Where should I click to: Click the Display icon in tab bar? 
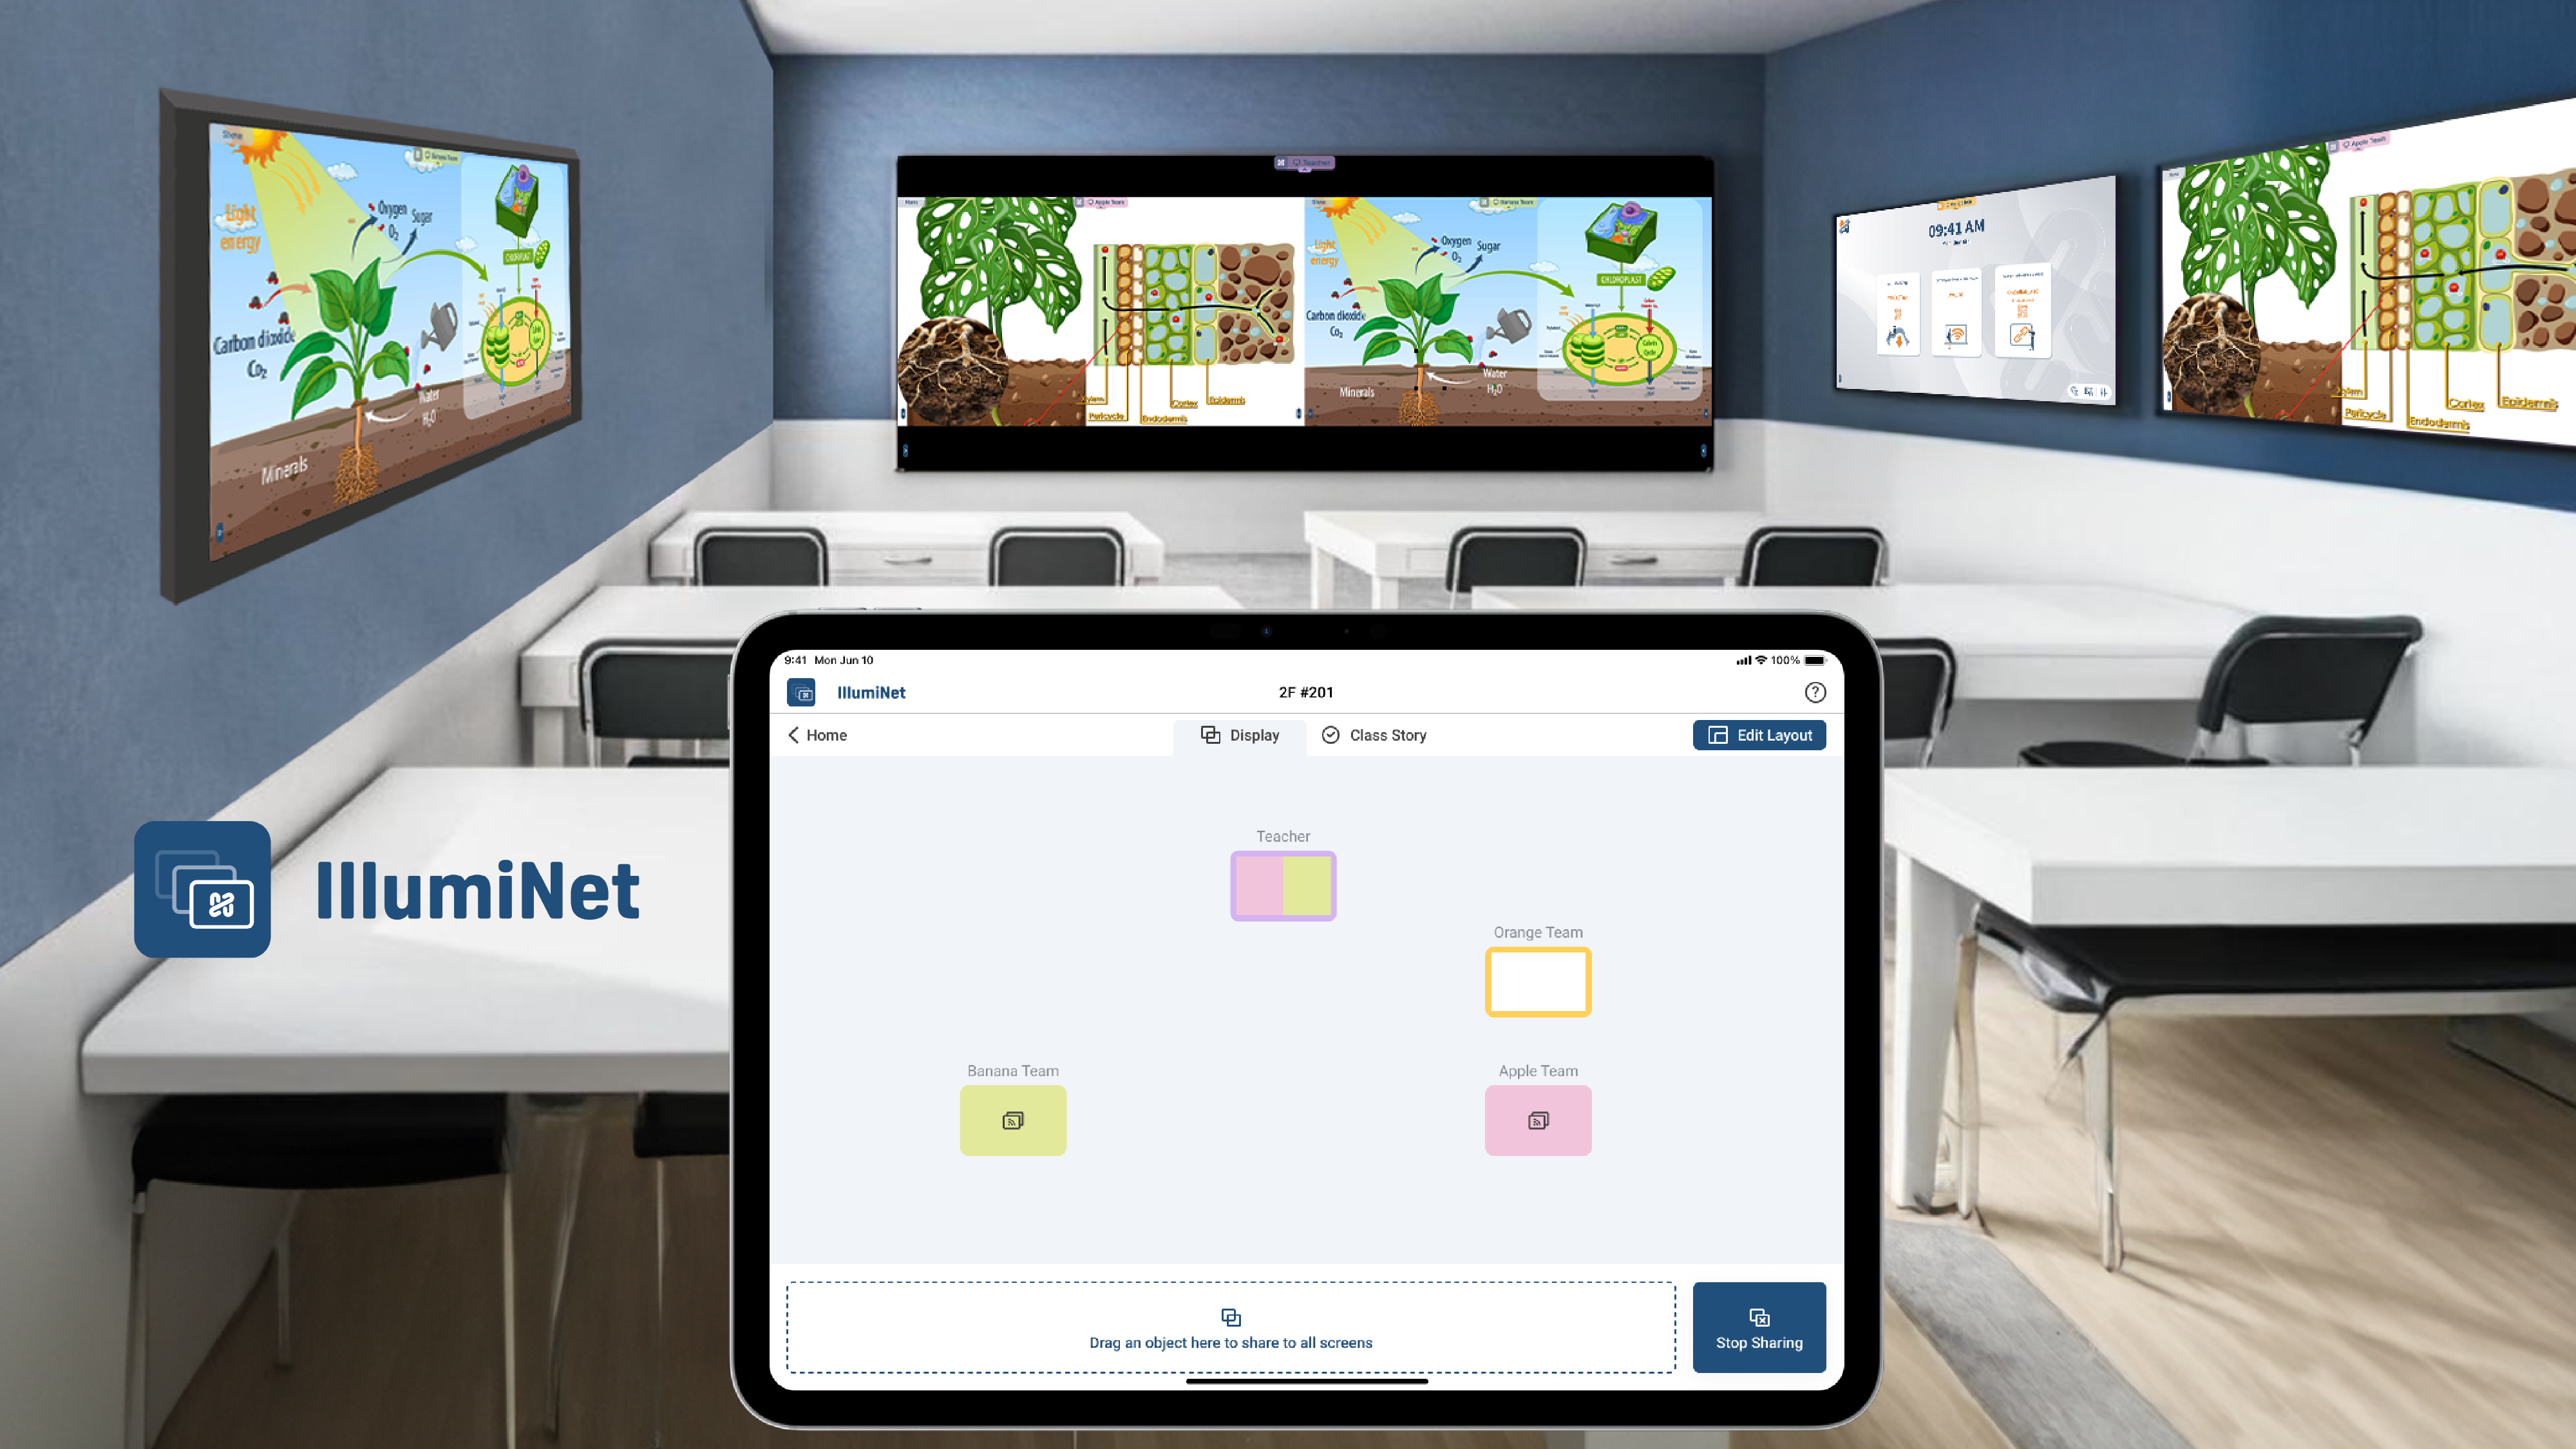1210,734
